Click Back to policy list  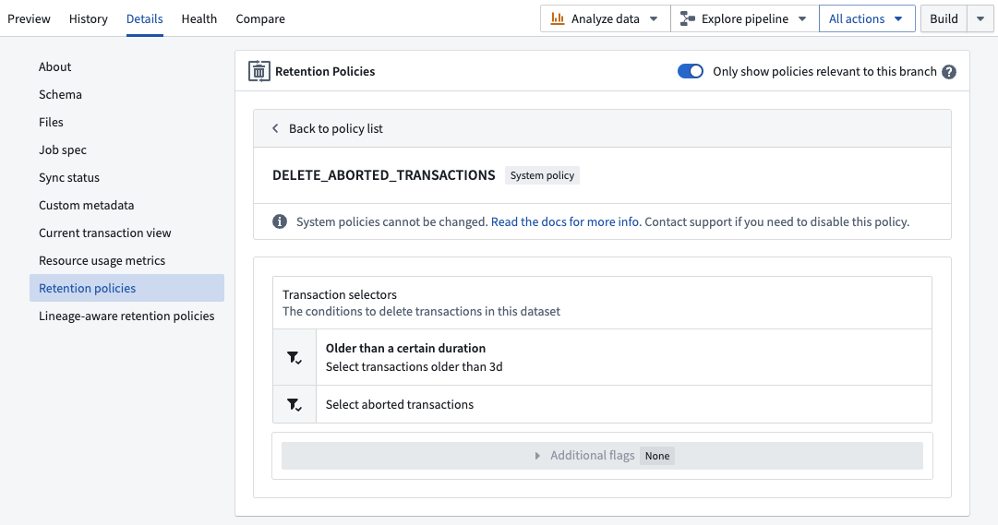pos(335,128)
